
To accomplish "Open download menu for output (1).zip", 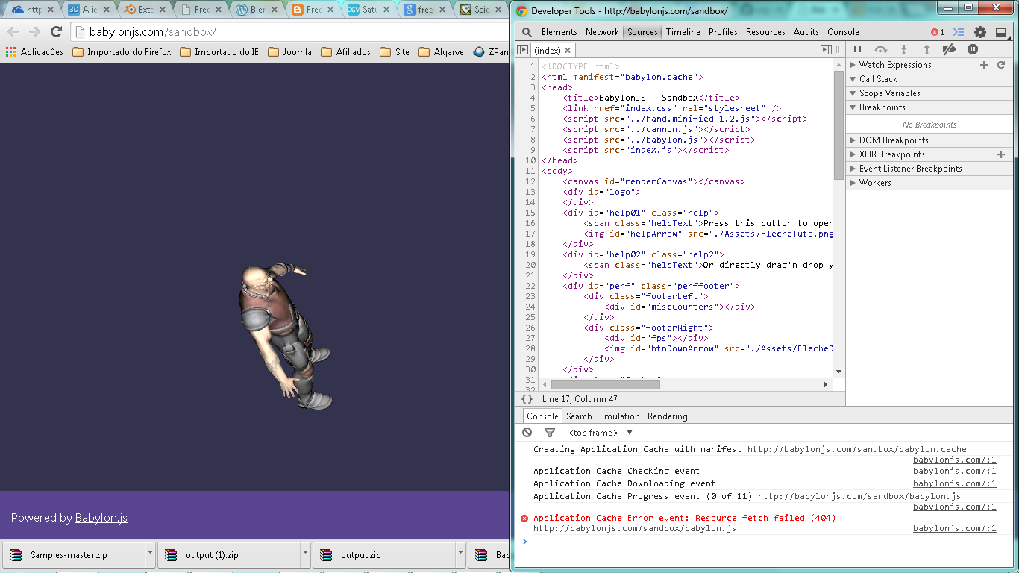I will point(305,555).
